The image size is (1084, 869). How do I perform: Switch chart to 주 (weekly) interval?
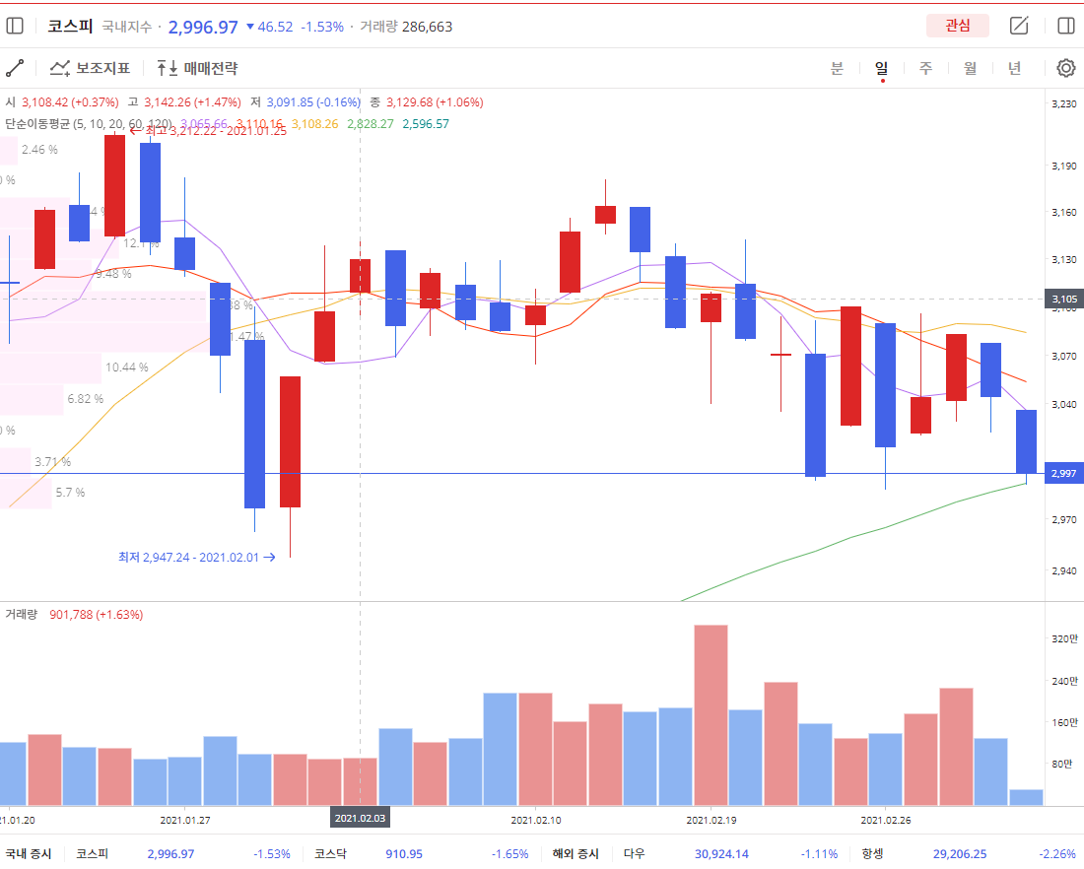point(925,68)
